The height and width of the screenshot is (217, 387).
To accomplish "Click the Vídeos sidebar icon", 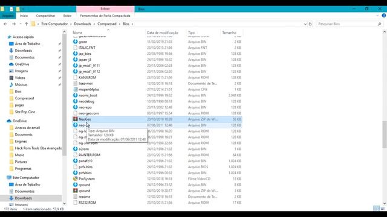I will coord(11,78).
